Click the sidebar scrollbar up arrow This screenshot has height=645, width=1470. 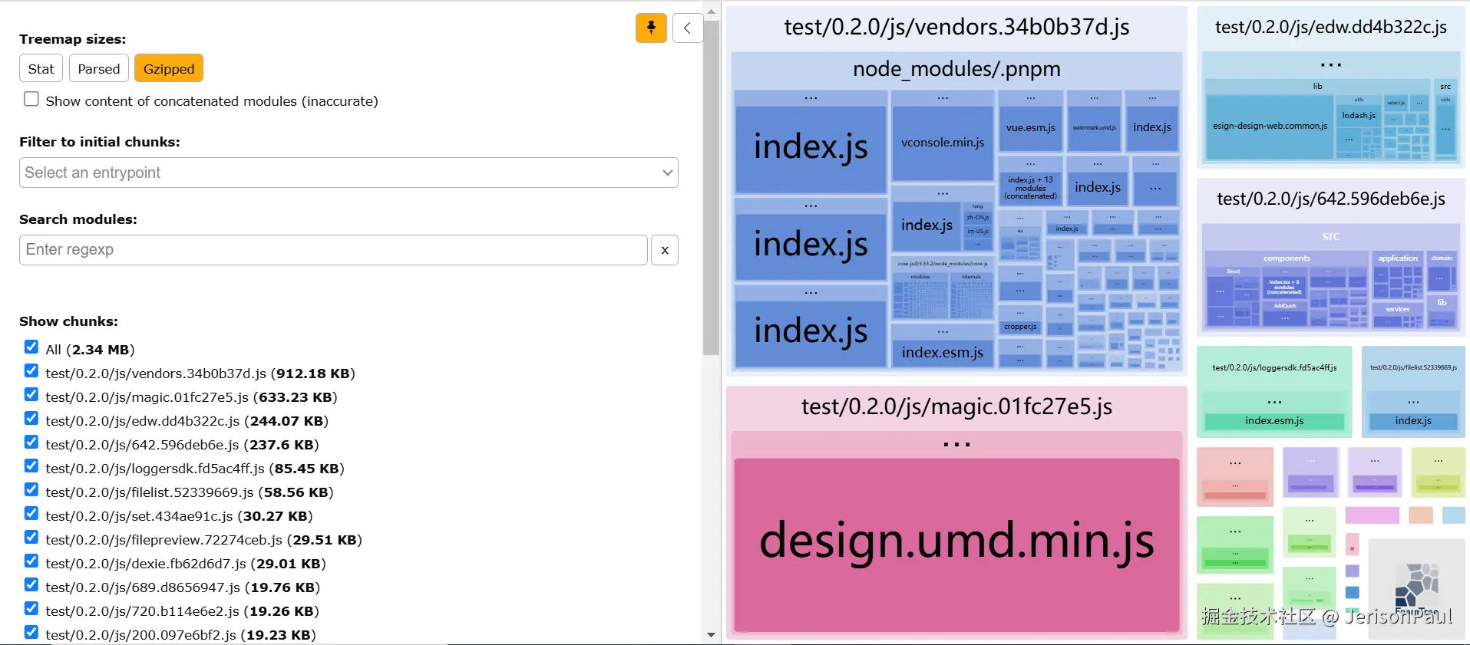(x=711, y=12)
